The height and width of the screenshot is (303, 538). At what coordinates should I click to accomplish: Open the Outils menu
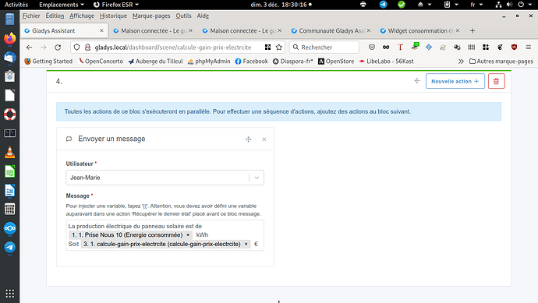click(x=183, y=16)
